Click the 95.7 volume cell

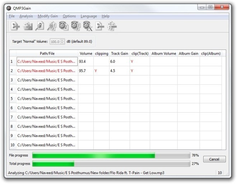[x=86, y=71]
